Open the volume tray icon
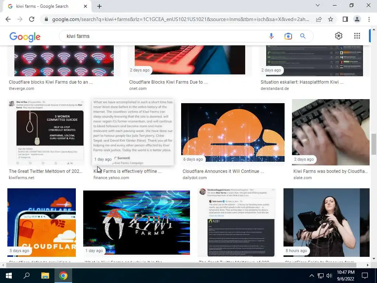 point(329,276)
